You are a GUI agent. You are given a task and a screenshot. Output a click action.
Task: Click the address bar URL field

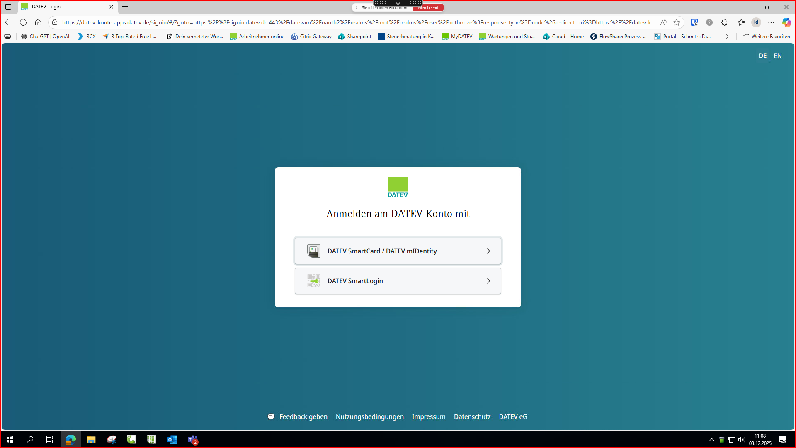pos(357,22)
